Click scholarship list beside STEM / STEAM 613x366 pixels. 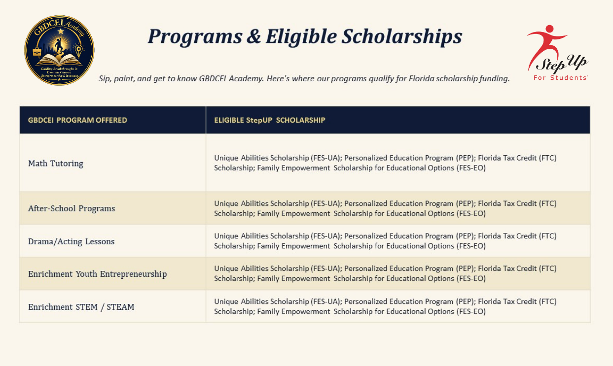point(385,306)
